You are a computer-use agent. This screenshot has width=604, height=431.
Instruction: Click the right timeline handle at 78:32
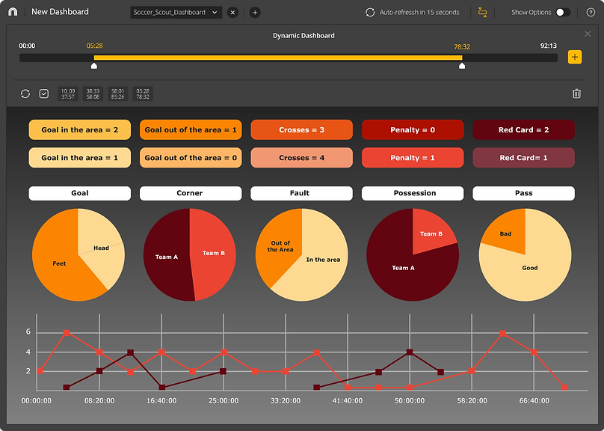(462, 66)
